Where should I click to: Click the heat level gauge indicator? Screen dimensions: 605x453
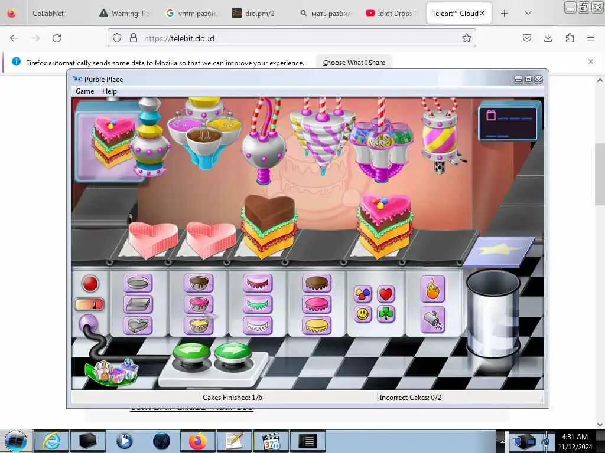[x=89, y=304]
